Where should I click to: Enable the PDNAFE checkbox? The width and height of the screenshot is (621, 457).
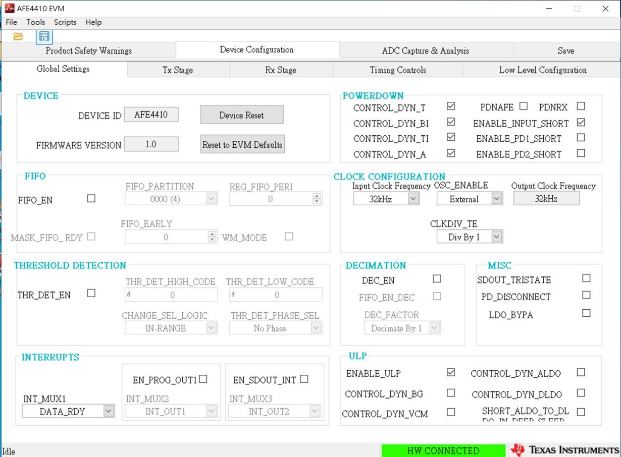click(524, 106)
